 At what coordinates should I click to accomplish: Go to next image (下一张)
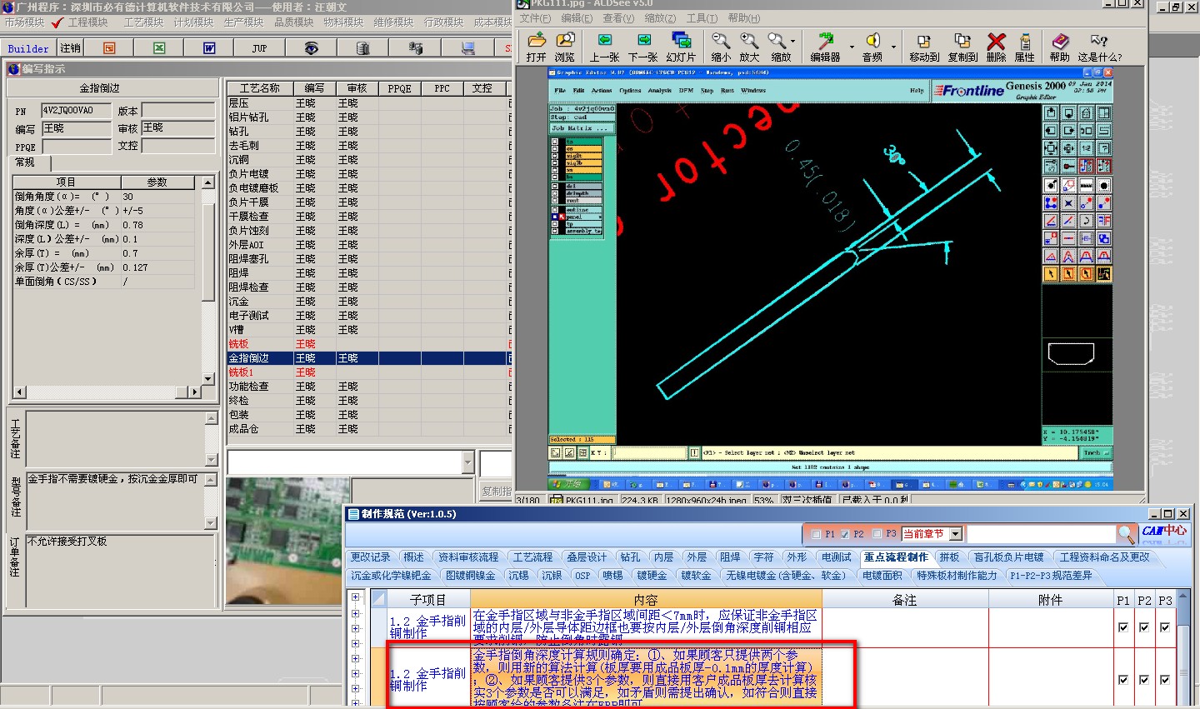click(643, 47)
